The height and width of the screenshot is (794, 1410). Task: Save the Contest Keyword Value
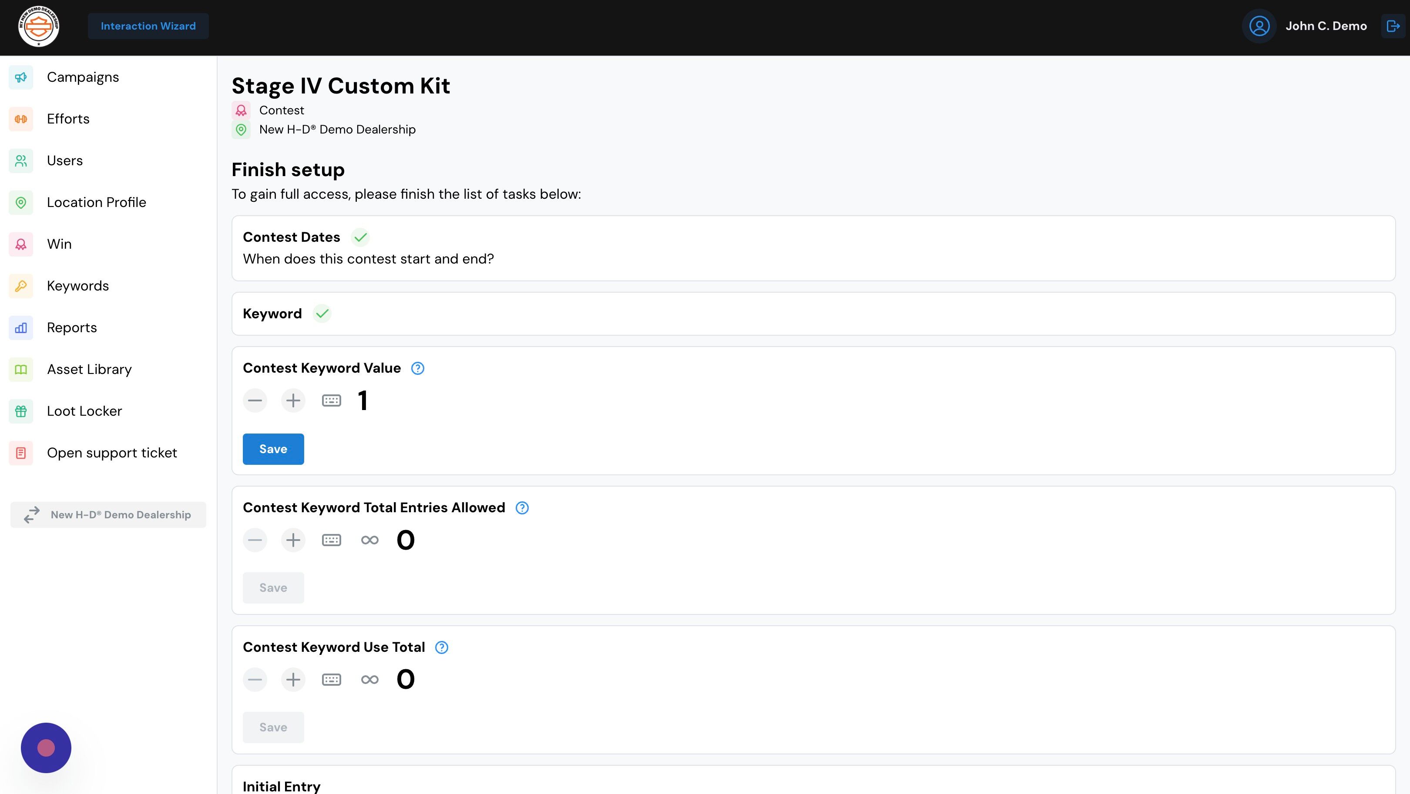[x=273, y=449]
